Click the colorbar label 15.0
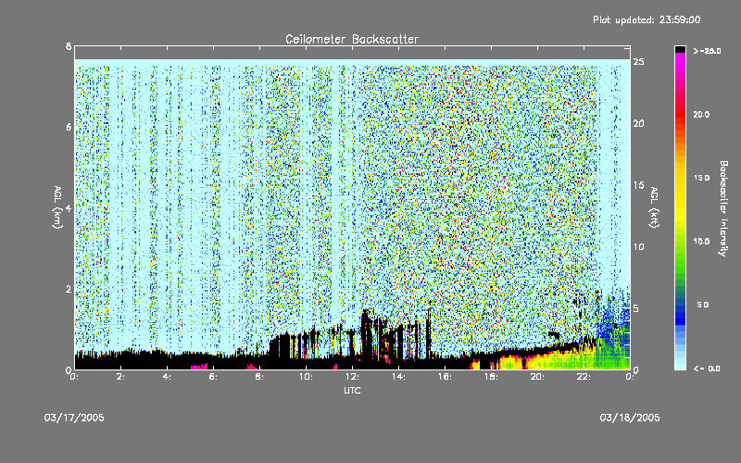The image size is (741, 463). [701, 178]
